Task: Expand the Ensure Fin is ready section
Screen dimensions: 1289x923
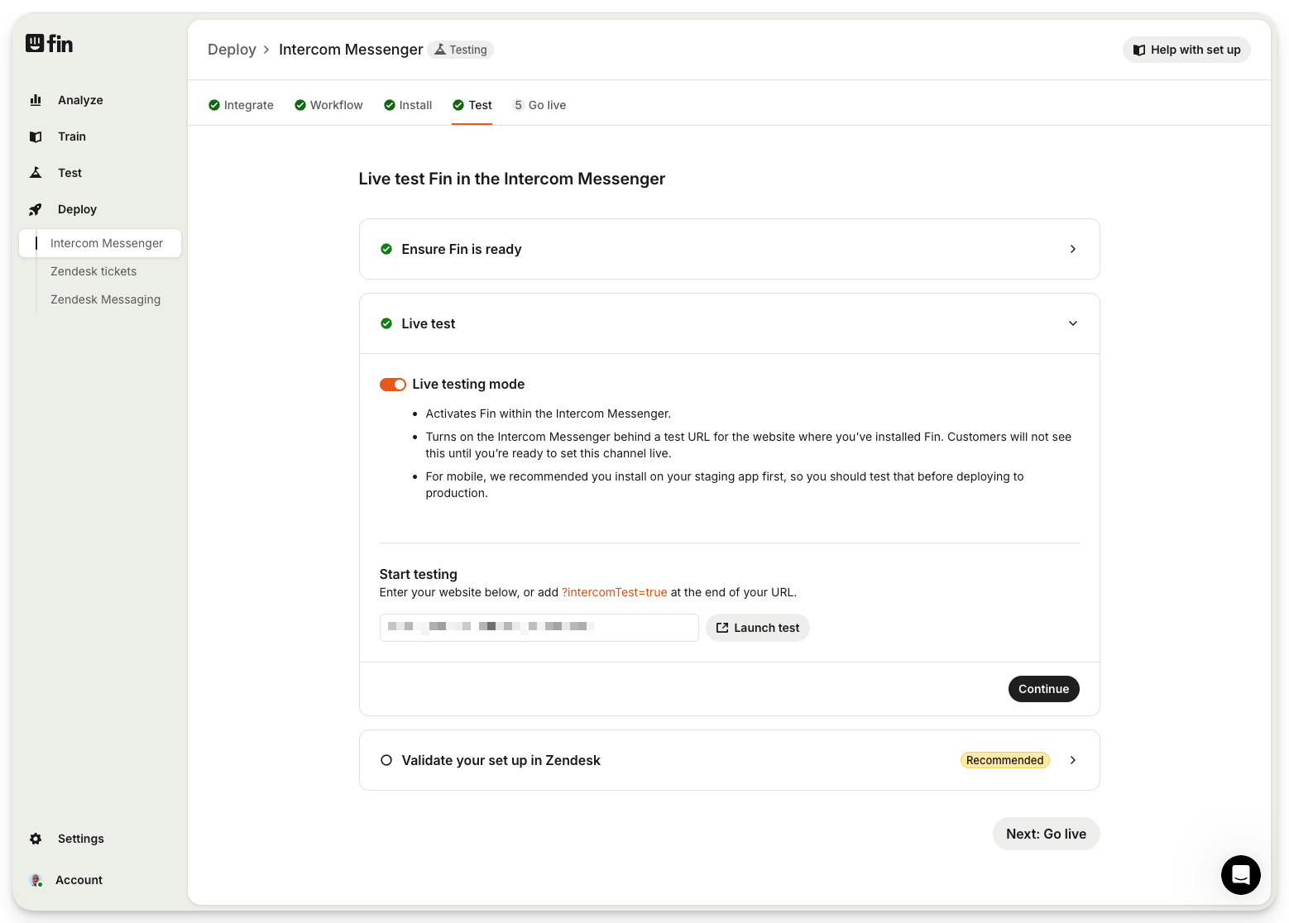Action: pyautogui.click(x=1072, y=249)
